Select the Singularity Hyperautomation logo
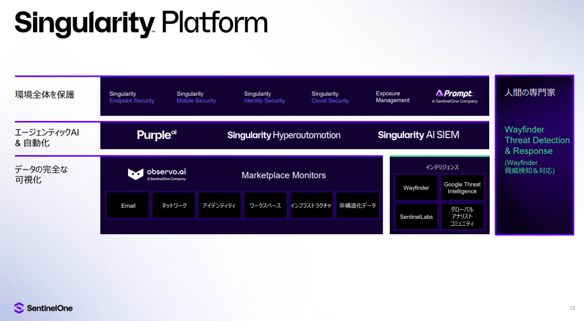 tap(283, 135)
